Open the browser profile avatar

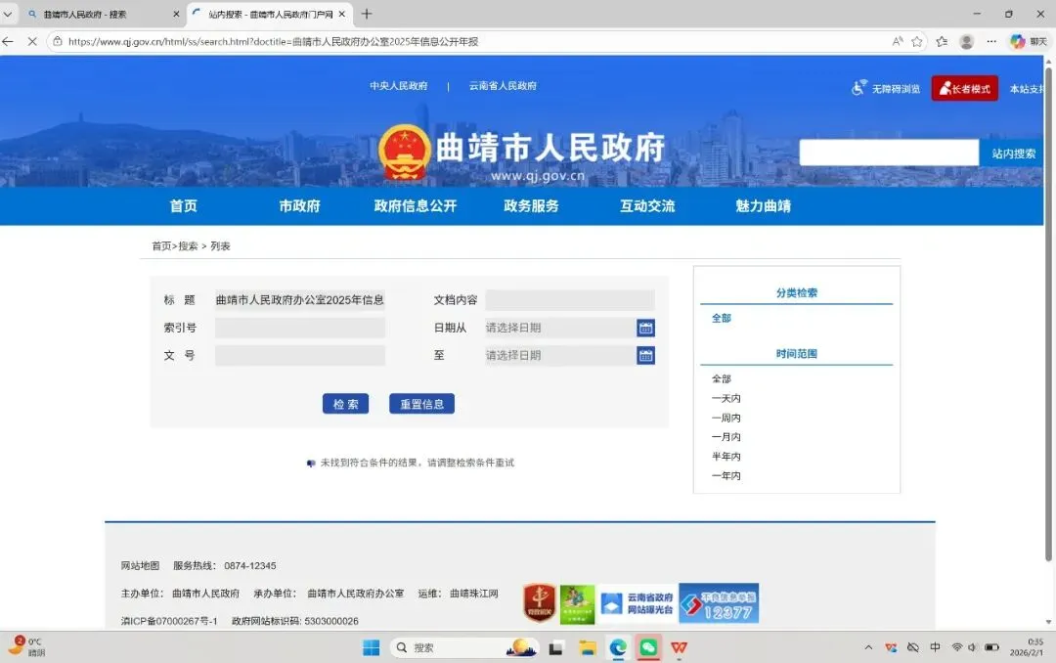click(966, 42)
